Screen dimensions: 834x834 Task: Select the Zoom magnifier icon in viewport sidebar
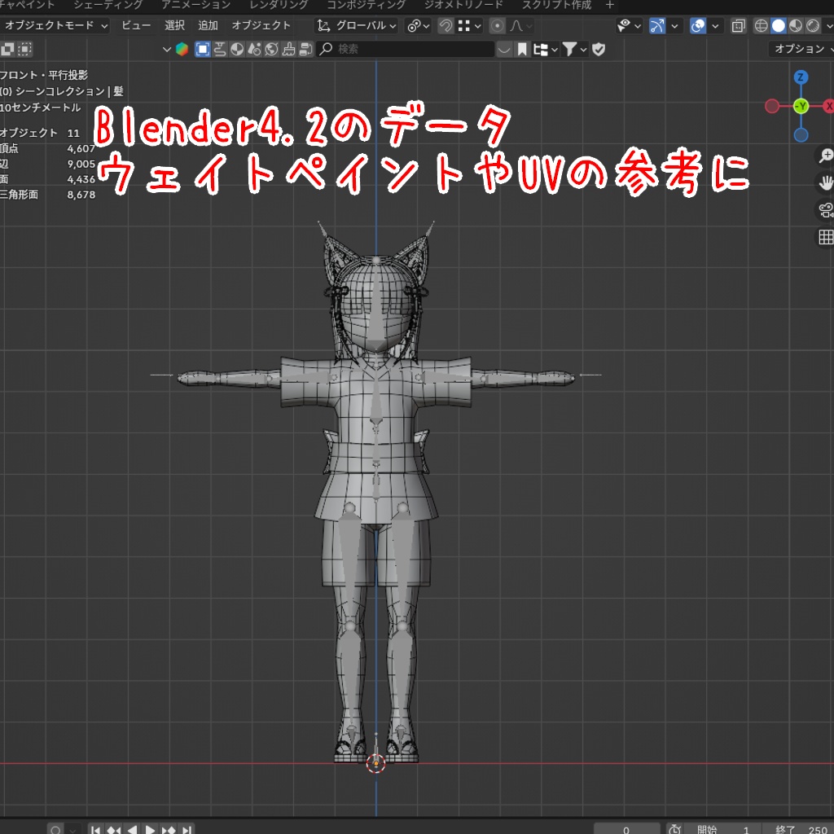tap(826, 155)
